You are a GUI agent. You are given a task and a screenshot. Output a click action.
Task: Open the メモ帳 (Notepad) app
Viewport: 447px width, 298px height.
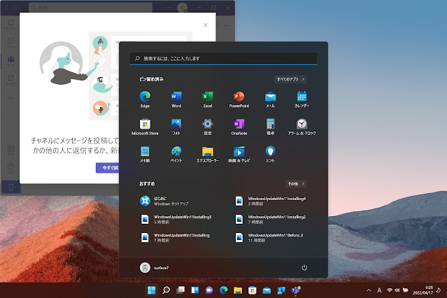[x=145, y=155]
